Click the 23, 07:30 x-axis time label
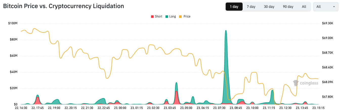This screenshot has height=111, width=340. coord(219,108)
